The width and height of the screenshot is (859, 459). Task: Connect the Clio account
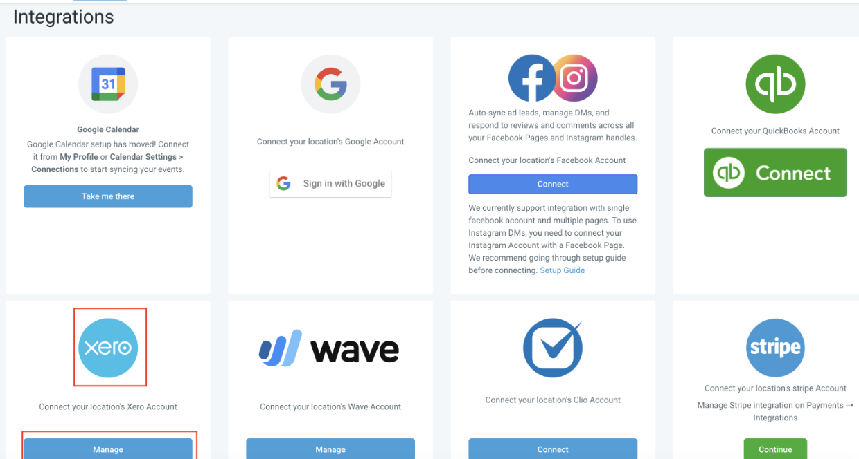553,449
